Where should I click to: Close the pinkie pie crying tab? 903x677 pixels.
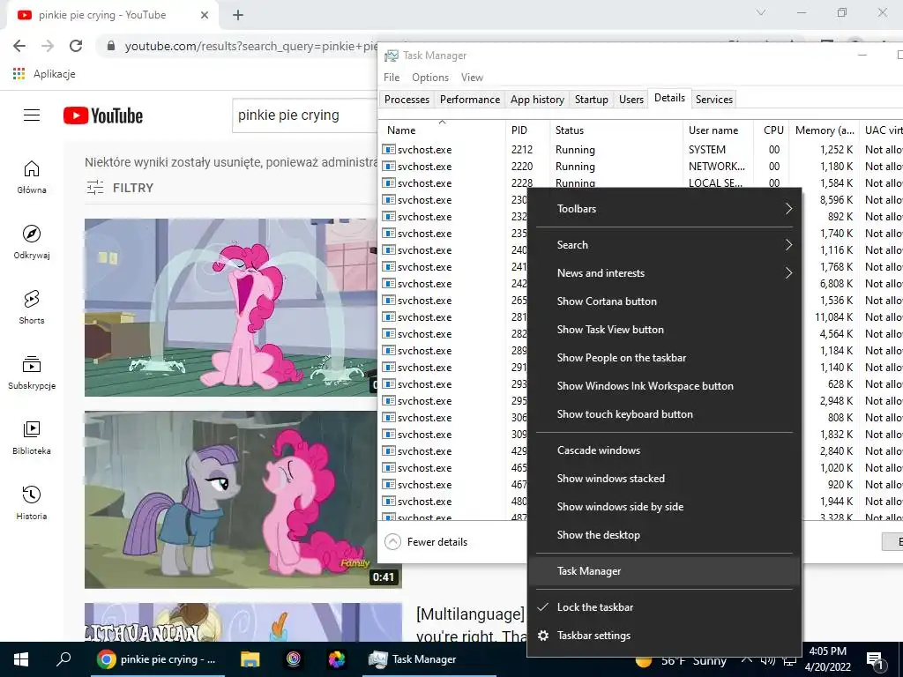(x=205, y=15)
